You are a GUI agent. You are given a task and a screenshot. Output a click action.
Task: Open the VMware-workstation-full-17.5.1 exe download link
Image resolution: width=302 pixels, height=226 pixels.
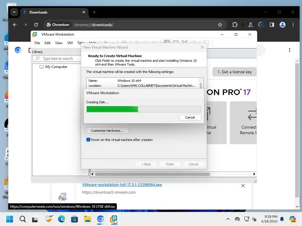[122, 185]
